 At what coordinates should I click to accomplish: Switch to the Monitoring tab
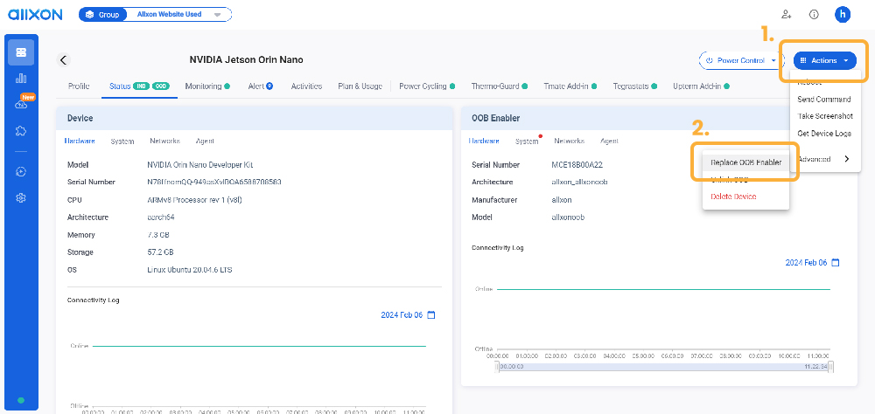pyautogui.click(x=207, y=86)
